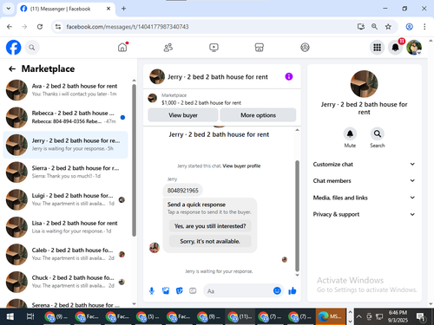434x325 pixels.
Task: Open the Windows notification center icon
Action: point(420,316)
